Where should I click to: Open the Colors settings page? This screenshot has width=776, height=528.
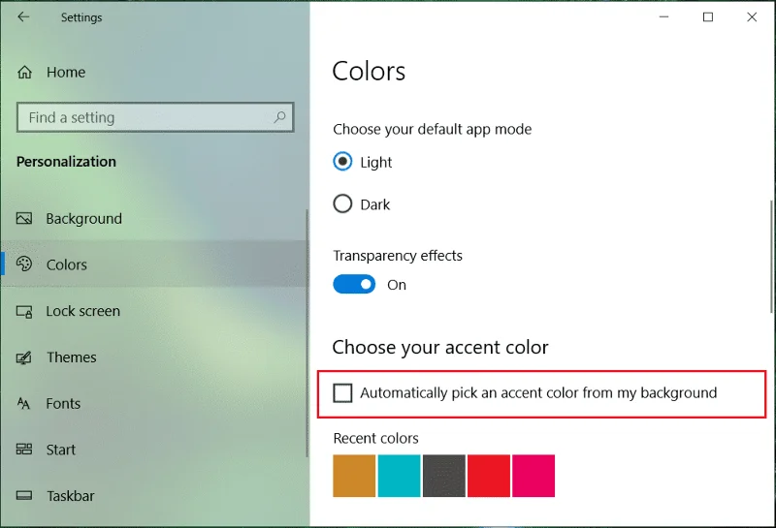click(154, 264)
